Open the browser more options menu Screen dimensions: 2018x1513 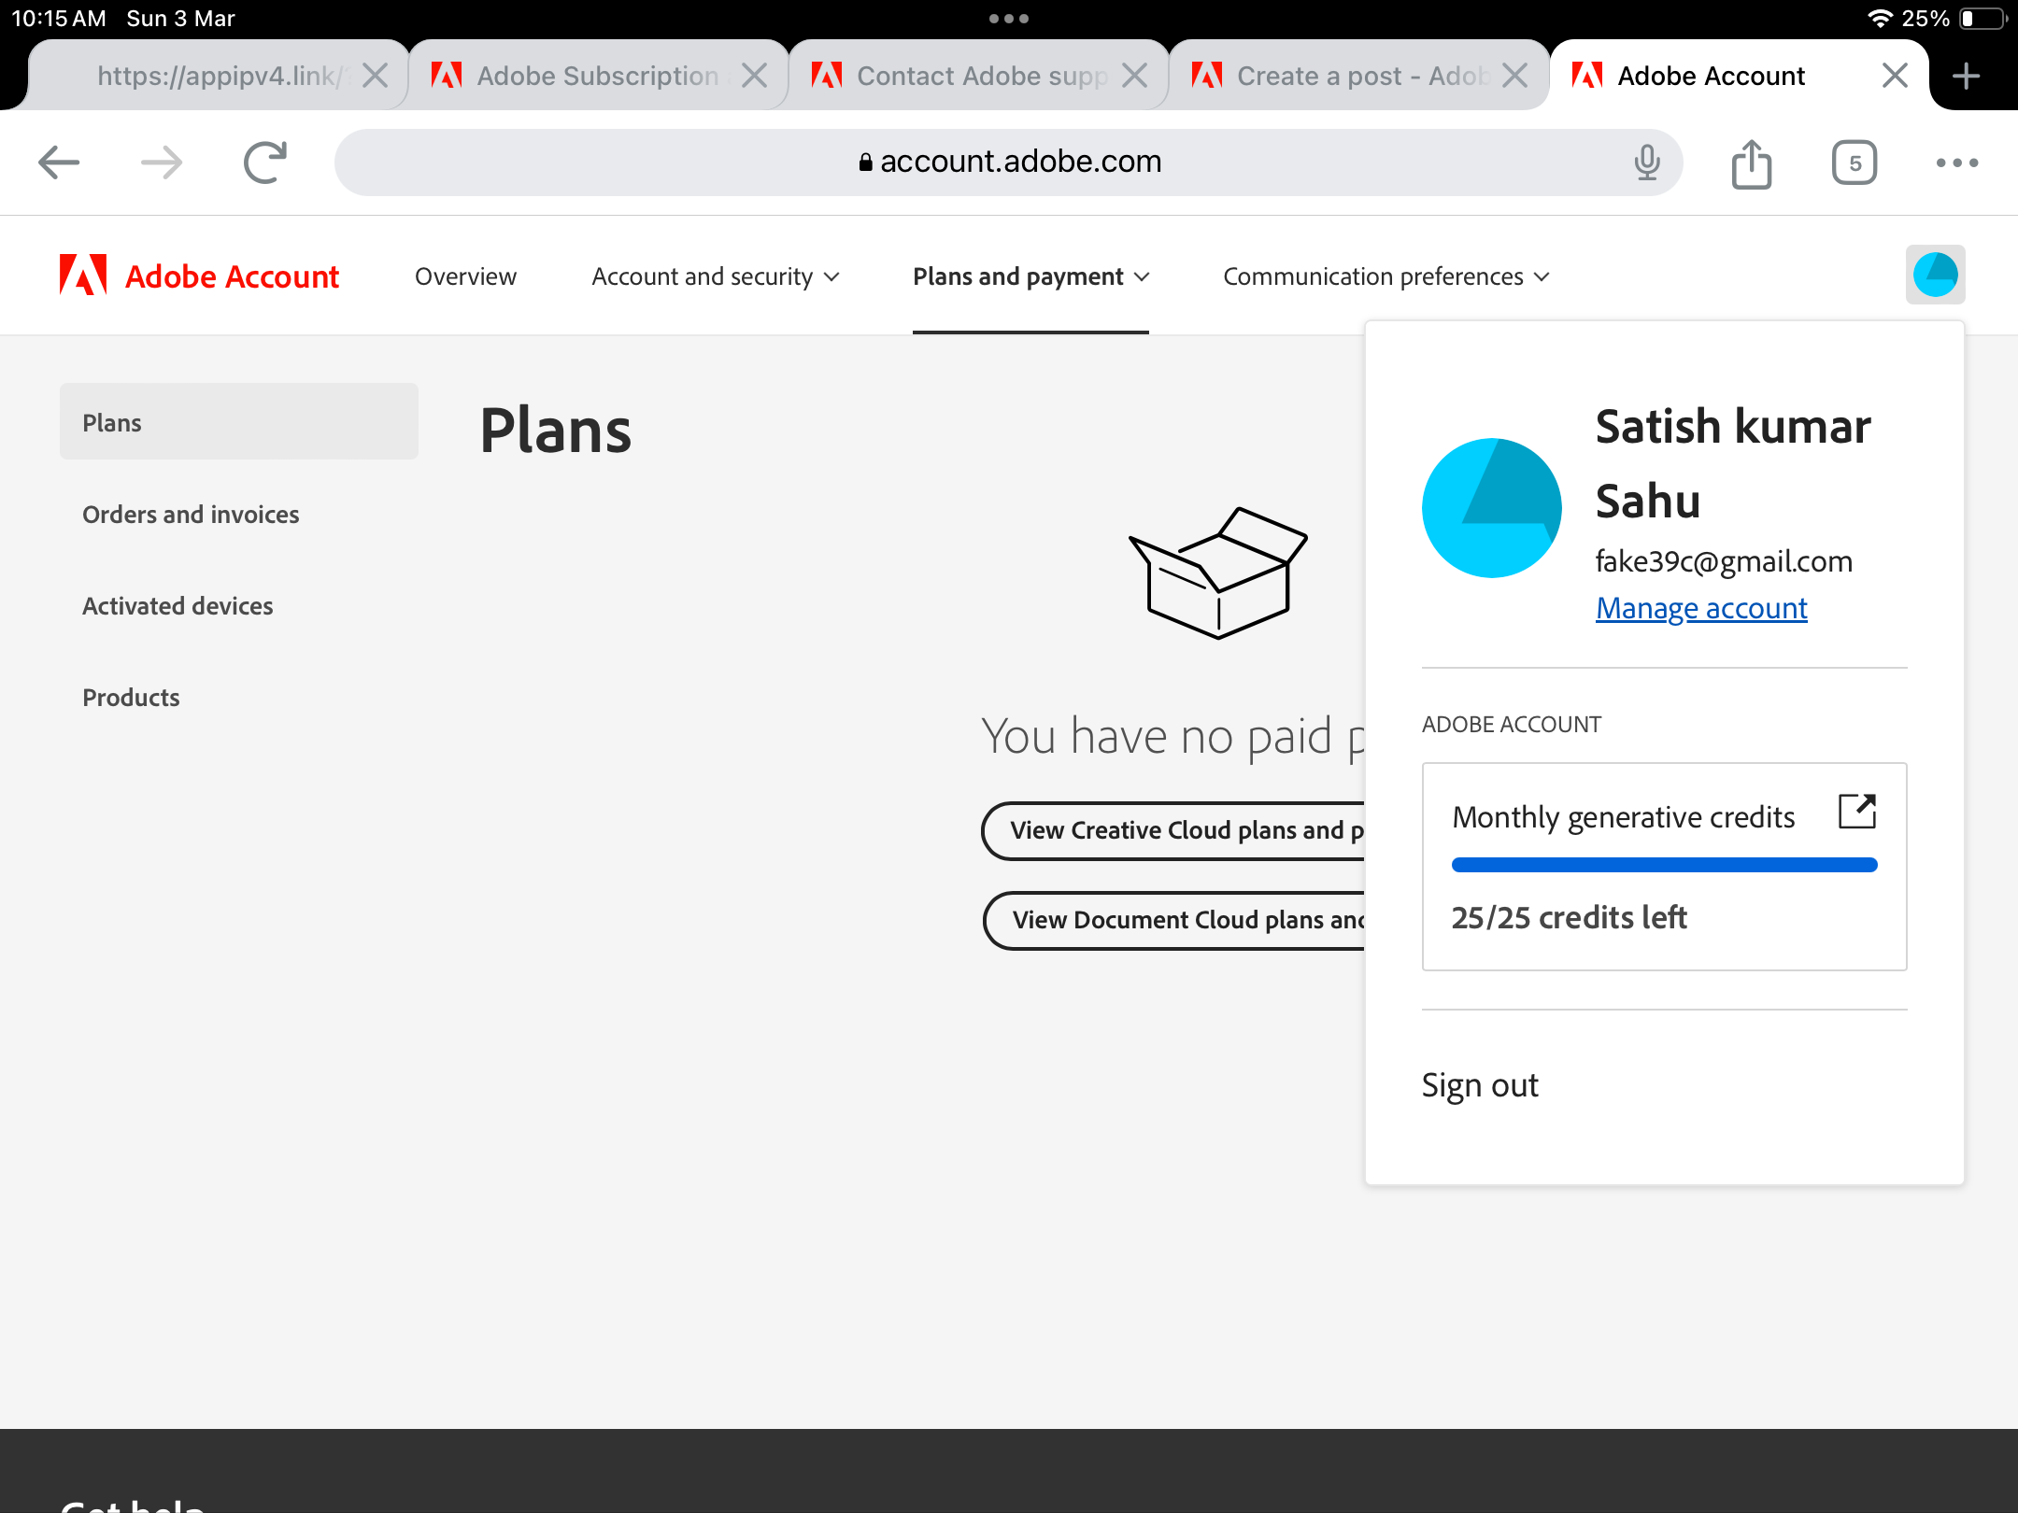(1957, 162)
